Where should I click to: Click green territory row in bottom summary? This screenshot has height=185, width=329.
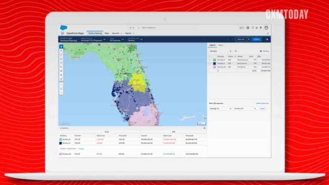[132, 140]
